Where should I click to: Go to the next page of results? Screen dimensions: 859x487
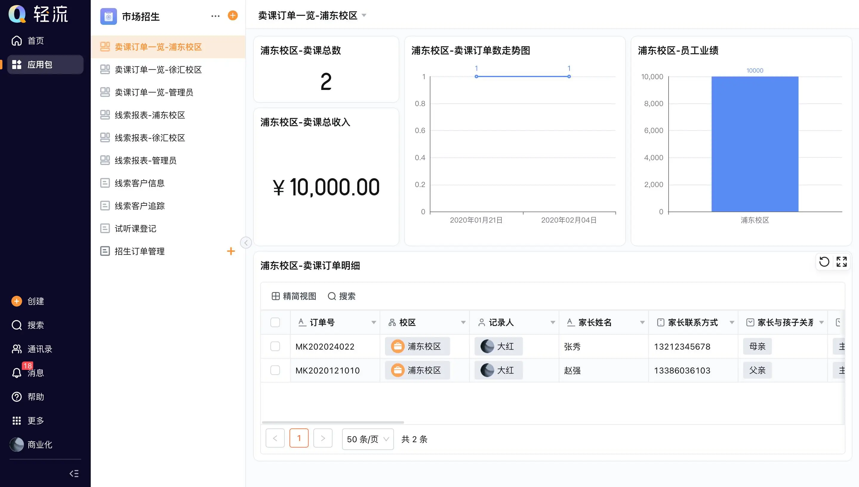pos(323,438)
